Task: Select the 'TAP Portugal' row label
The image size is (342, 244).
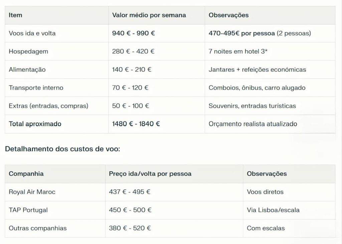Action: click(28, 210)
